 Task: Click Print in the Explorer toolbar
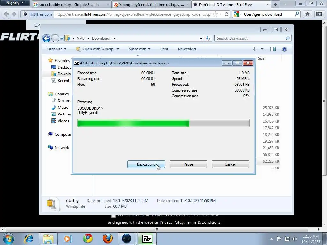tap(164, 49)
